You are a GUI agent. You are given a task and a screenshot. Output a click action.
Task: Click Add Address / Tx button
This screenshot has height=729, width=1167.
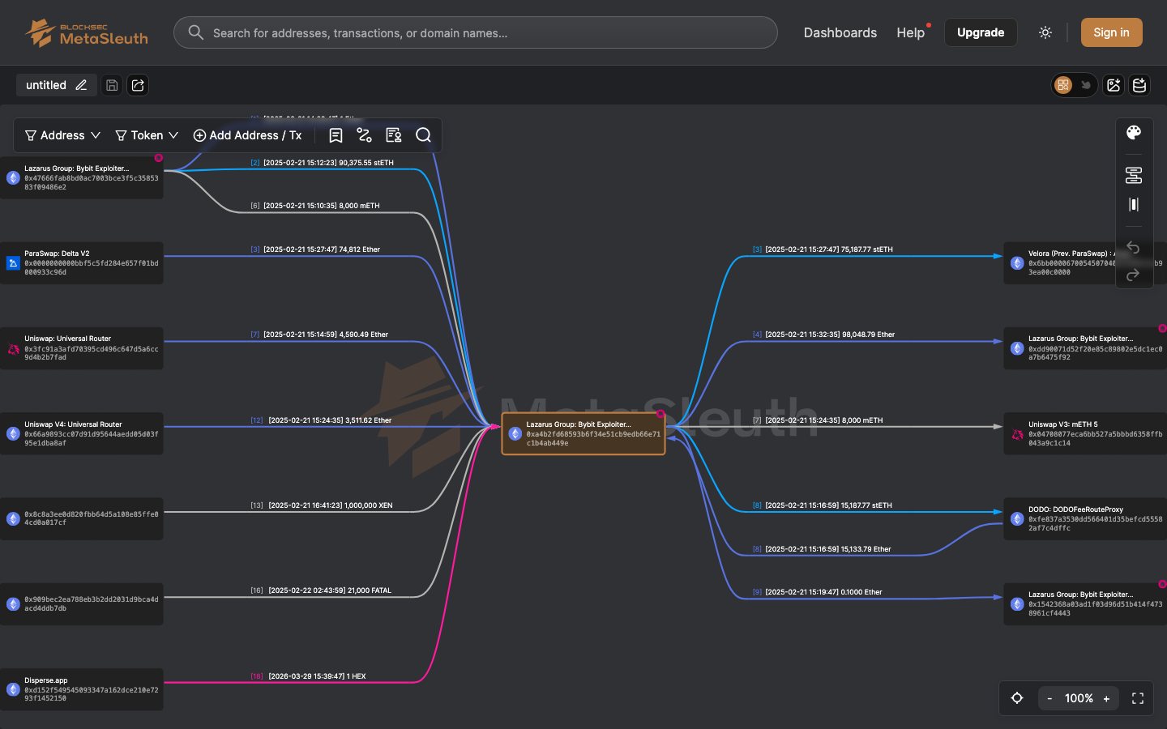(x=247, y=135)
